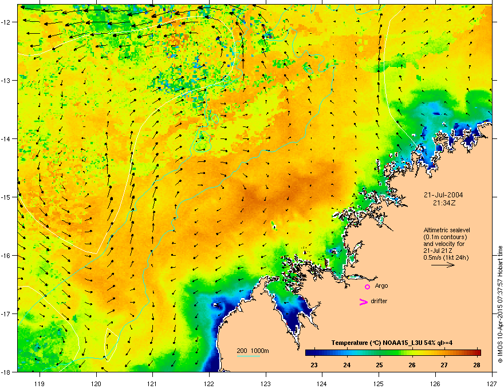Viewport: 504px width, 389px height.
Task: Click the '0.5m/s (1kt 24h)' text
Action: (446, 257)
